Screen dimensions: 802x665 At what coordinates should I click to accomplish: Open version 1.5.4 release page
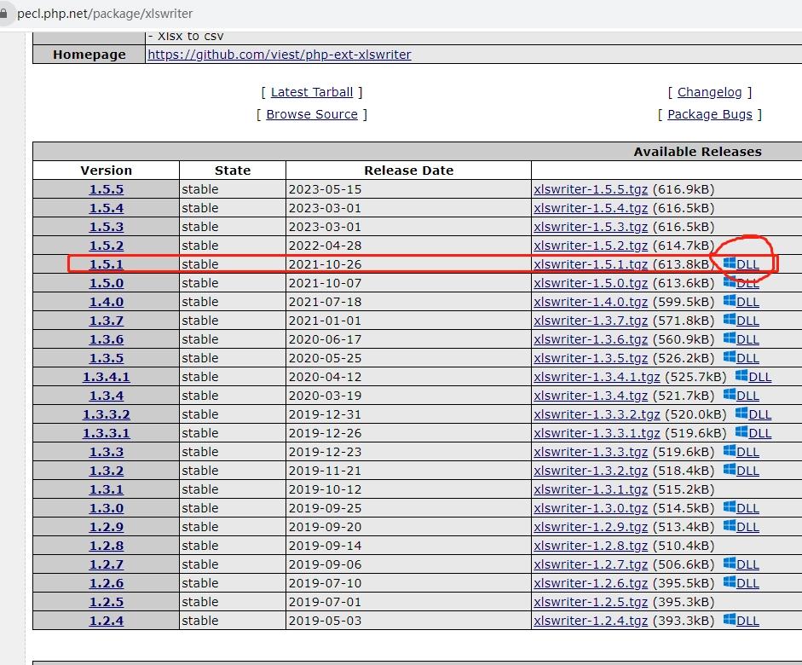tap(107, 208)
